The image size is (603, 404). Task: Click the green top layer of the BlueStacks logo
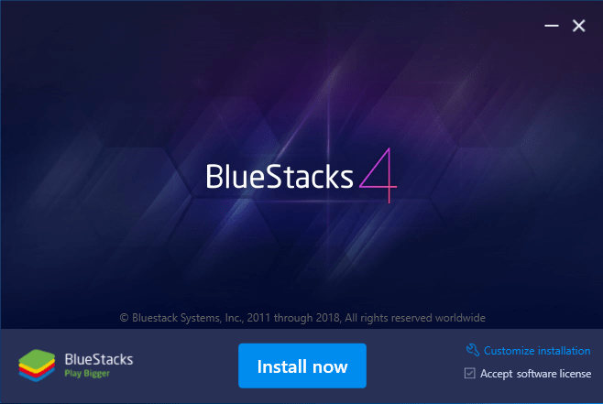pyautogui.click(x=37, y=357)
